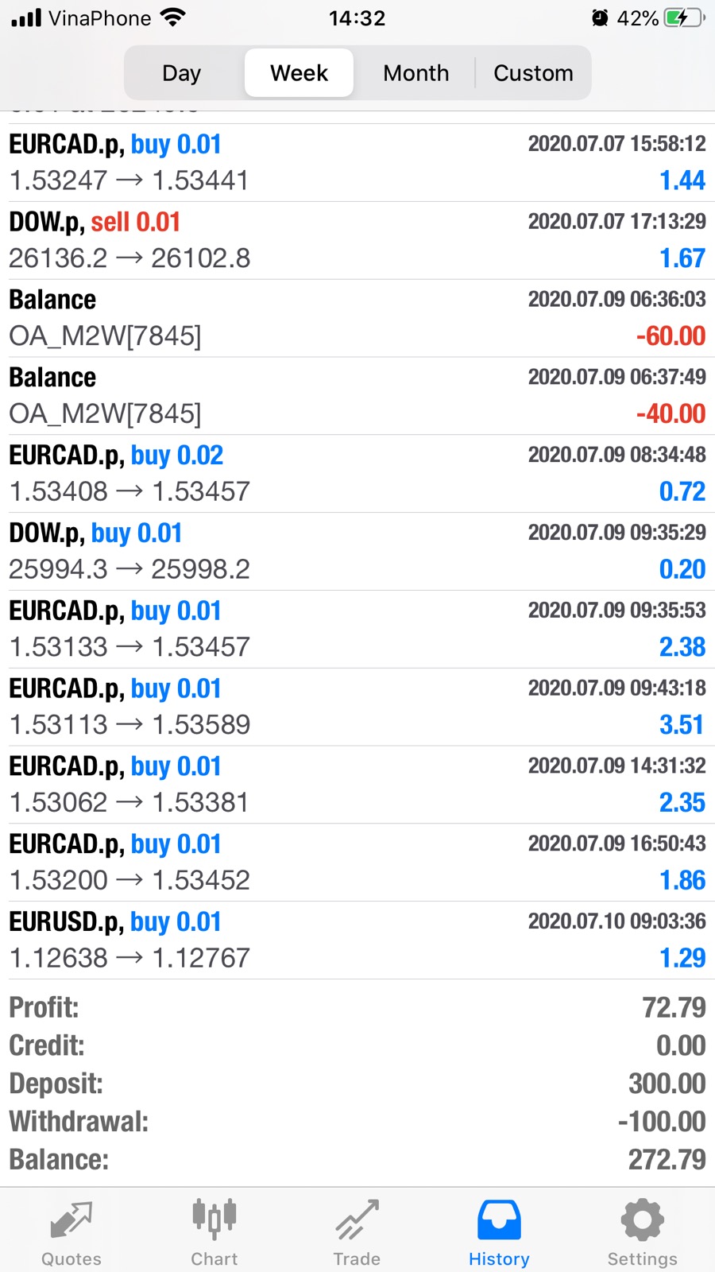Open the DOW.p sell 0.01 trade
The image size is (715, 1272).
357,240
